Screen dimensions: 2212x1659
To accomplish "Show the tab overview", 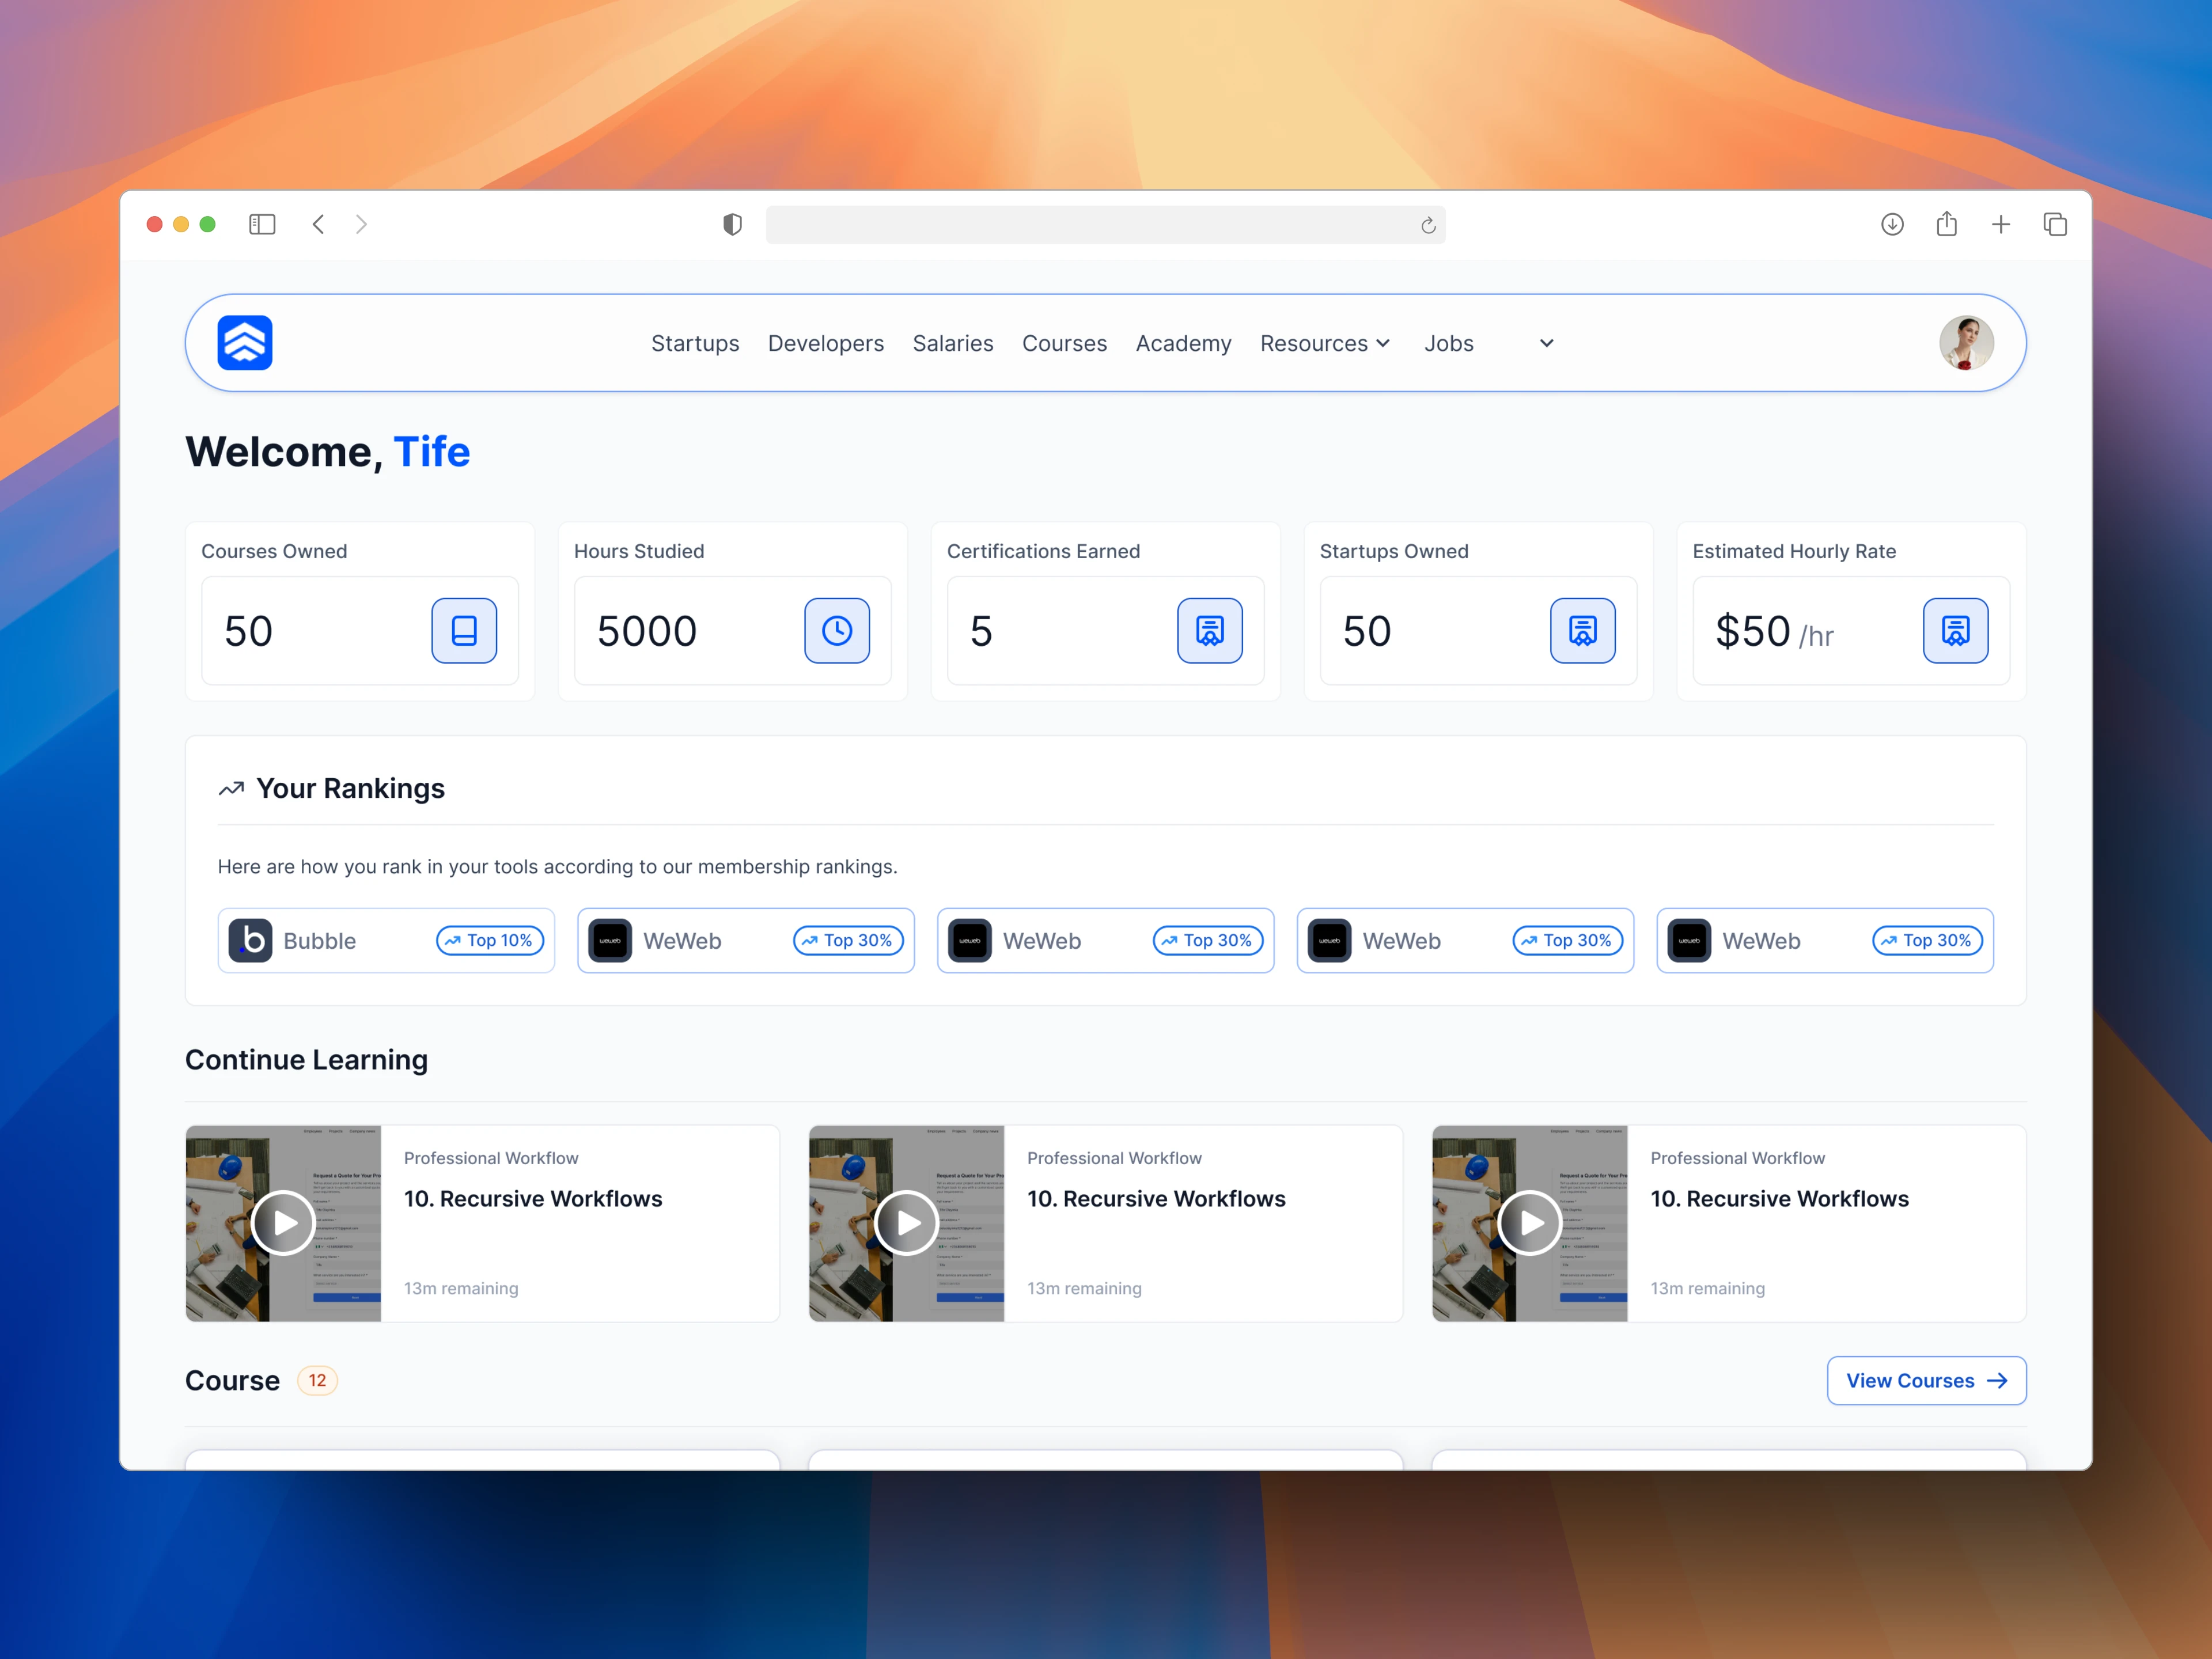I will pyautogui.click(x=2055, y=224).
